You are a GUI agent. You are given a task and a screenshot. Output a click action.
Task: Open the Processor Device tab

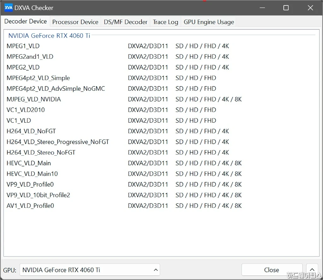(x=75, y=22)
